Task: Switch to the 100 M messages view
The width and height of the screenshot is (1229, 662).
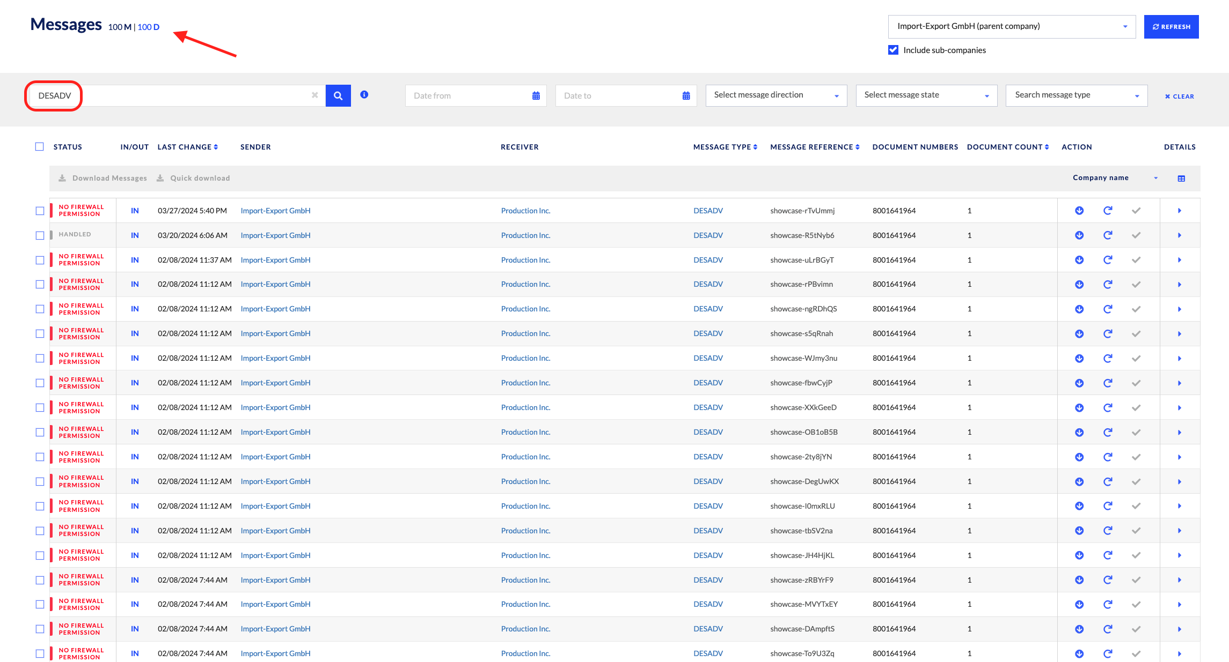Action: (120, 27)
